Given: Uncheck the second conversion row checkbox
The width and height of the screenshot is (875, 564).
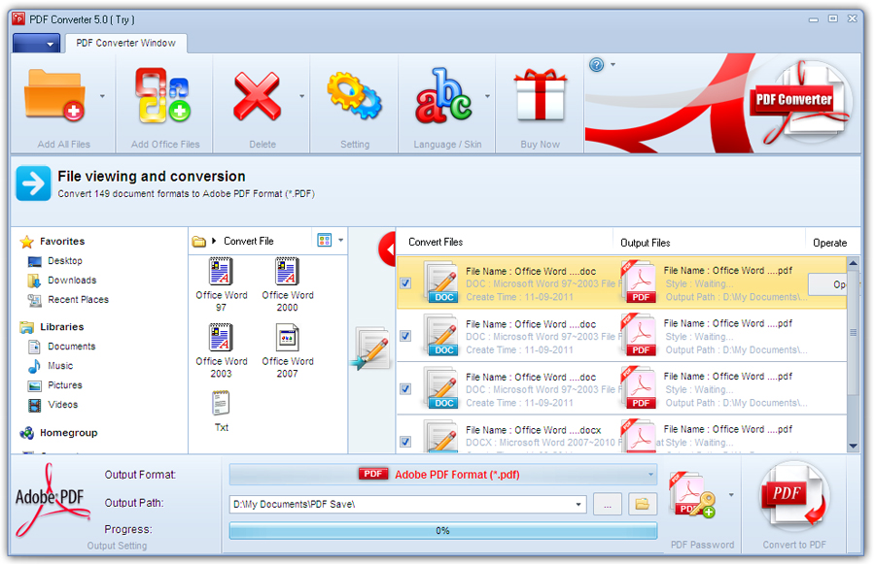Looking at the screenshot, I should tap(405, 336).
